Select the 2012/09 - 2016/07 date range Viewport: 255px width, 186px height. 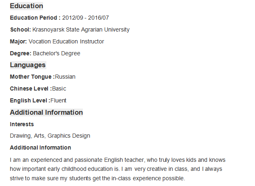pos(86,18)
